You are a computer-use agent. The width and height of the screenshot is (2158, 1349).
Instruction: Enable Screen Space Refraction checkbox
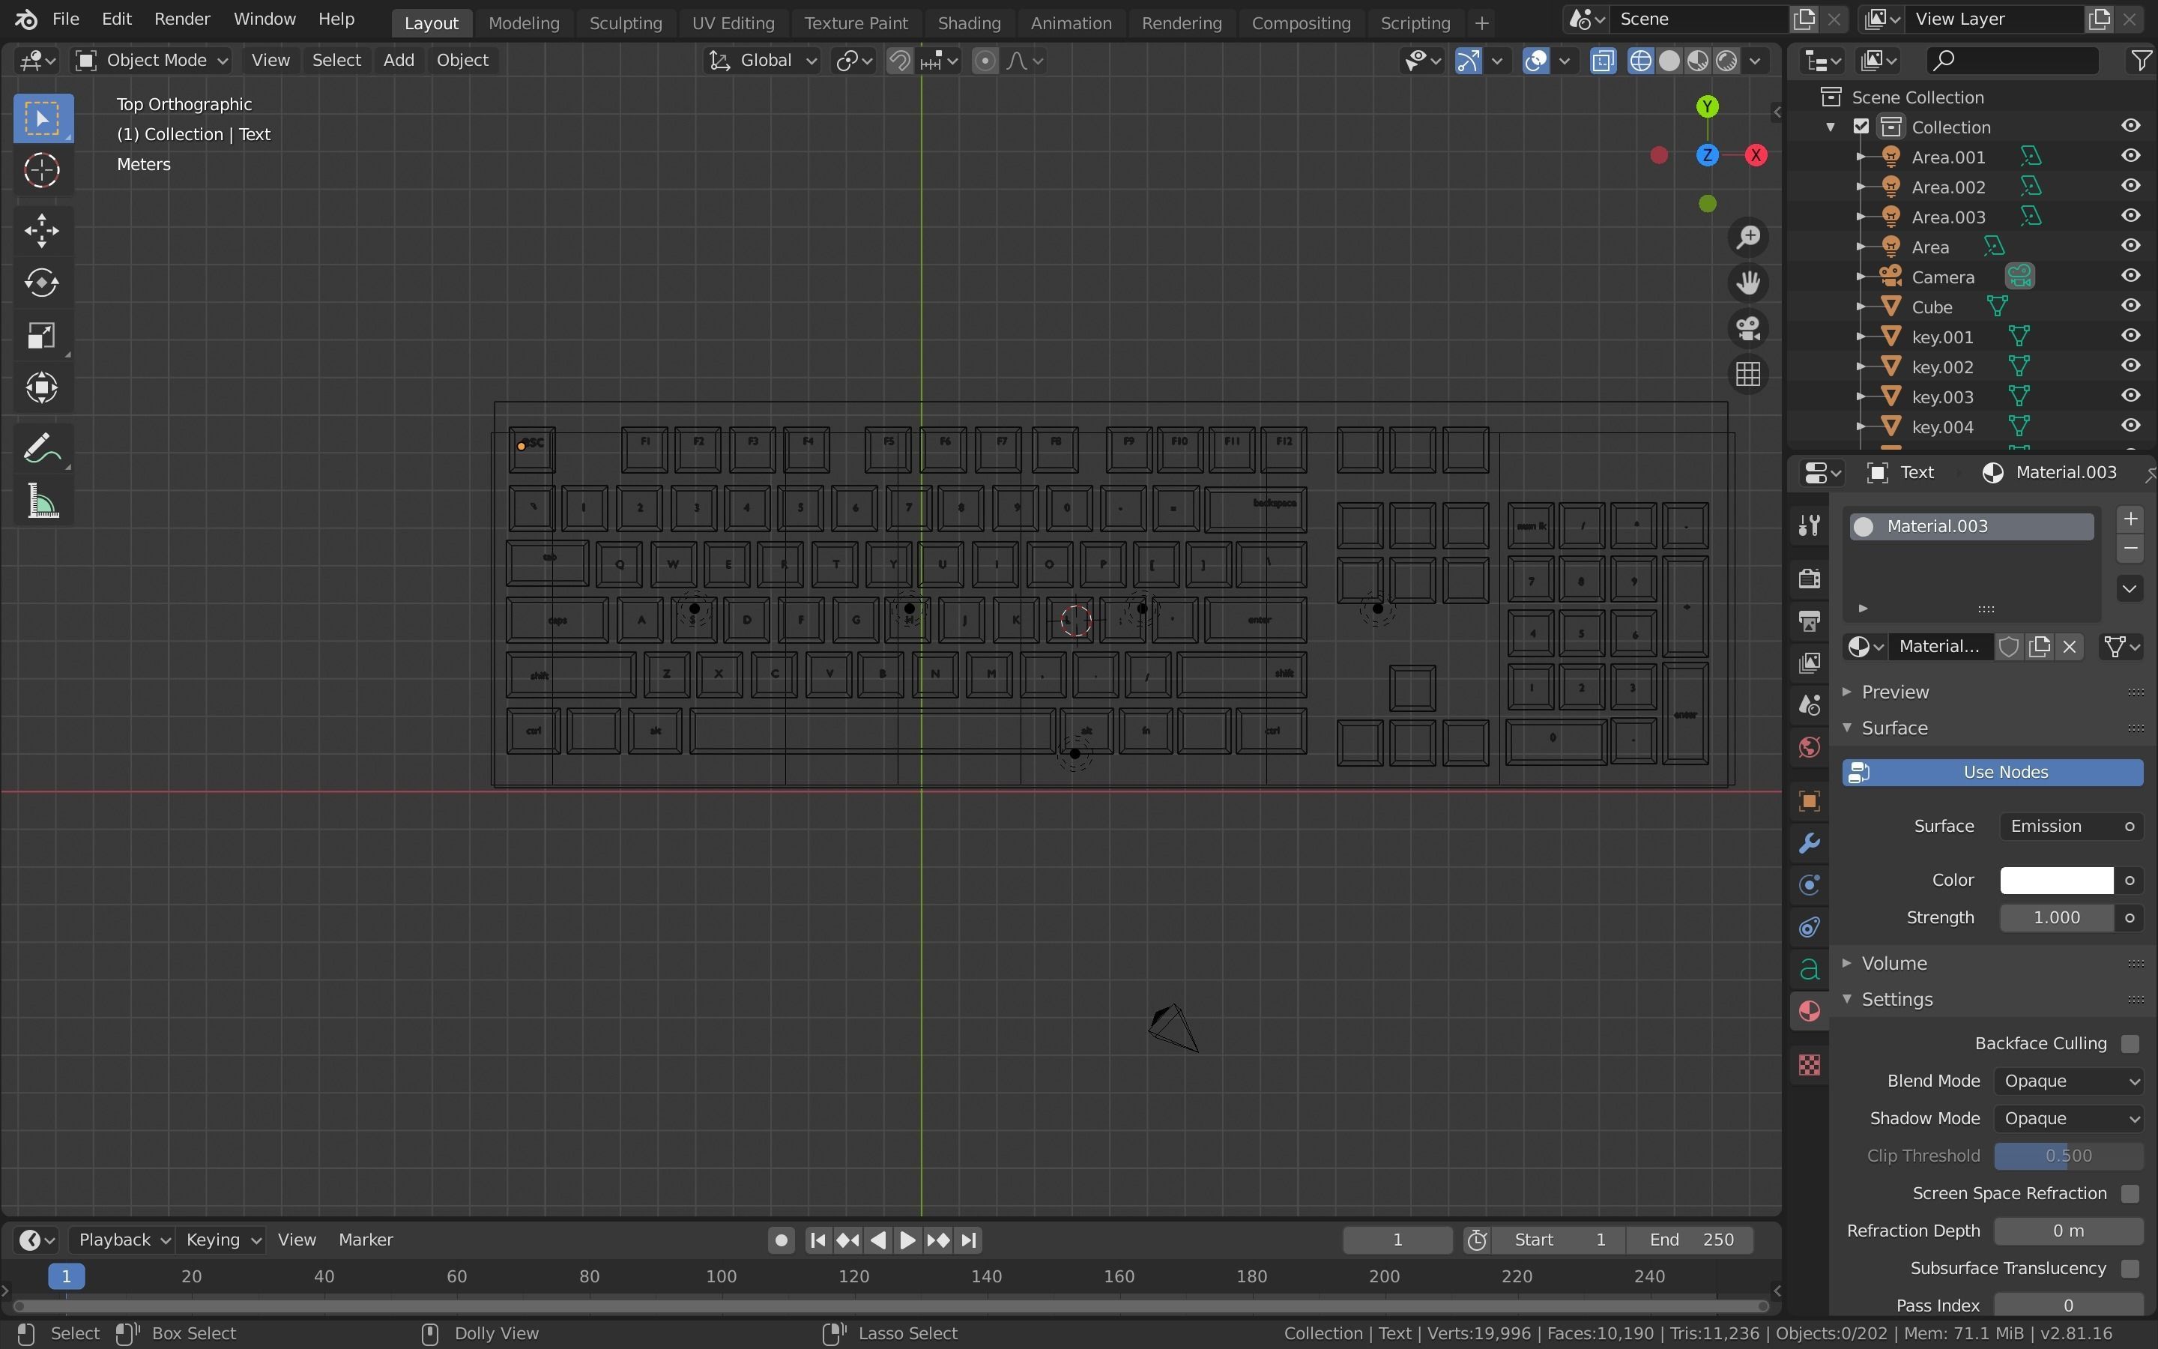point(2130,1193)
